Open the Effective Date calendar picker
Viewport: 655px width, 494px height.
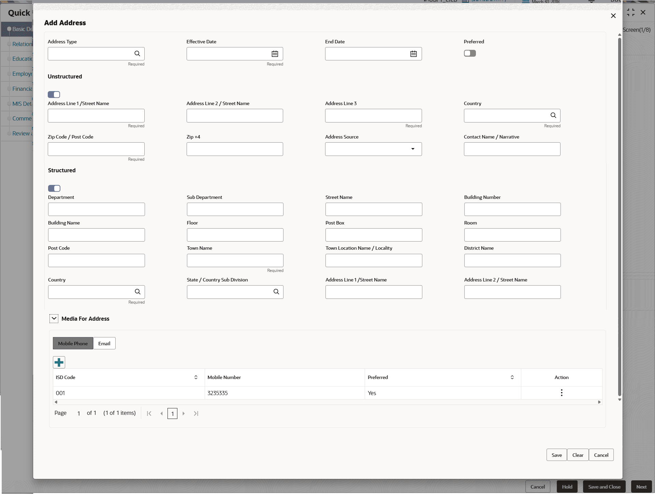[275, 54]
